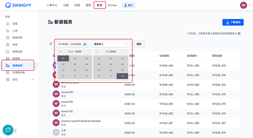253x138 pixels.
Task: Click the Swingvy logo
Action: [x=18, y=5]
